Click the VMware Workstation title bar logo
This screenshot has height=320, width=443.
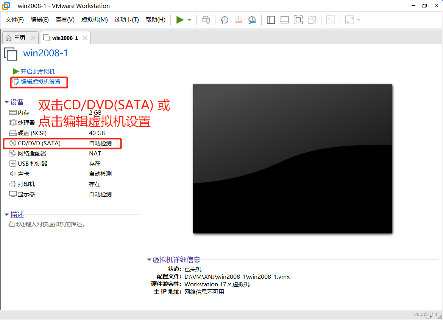[6, 6]
